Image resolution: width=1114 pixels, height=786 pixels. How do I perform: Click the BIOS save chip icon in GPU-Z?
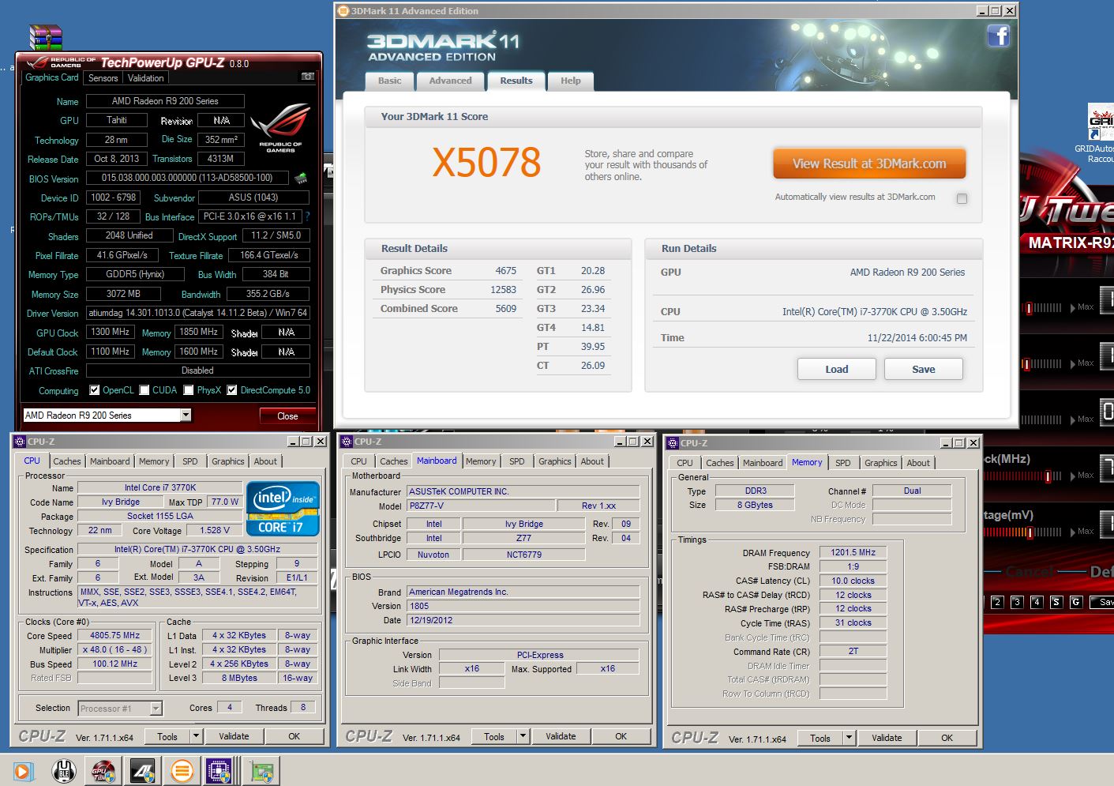coord(301,179)
